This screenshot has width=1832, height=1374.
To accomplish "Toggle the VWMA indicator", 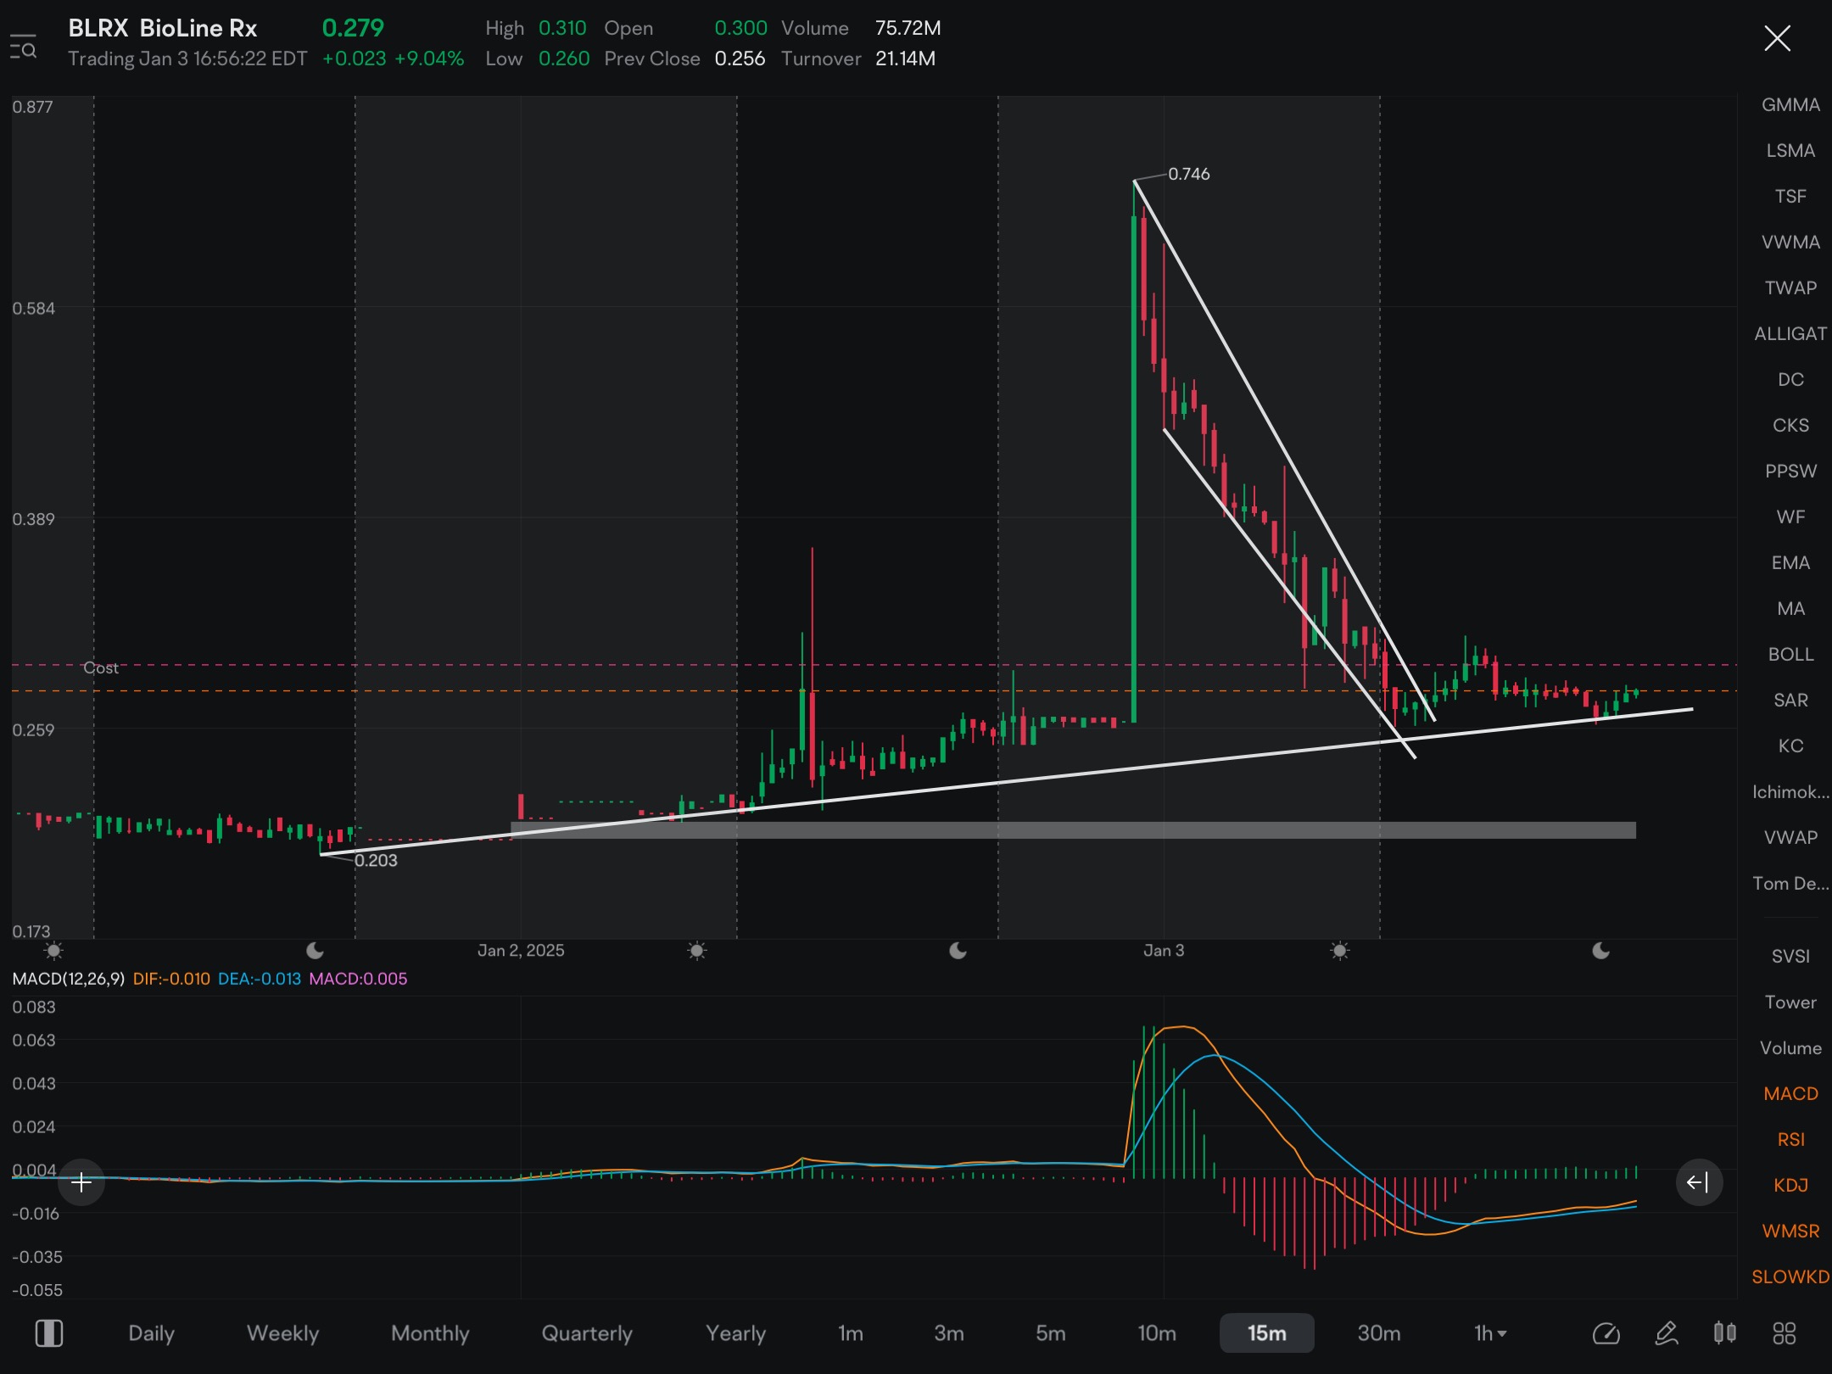I will (1790, 243).
